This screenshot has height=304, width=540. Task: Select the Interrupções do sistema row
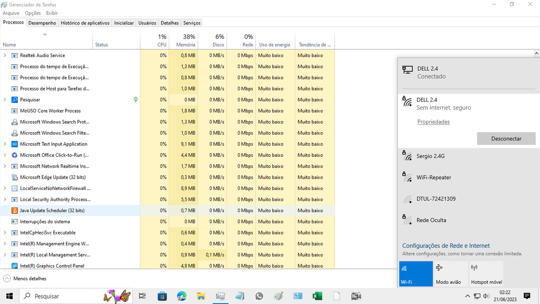click(x=167, y=221)
